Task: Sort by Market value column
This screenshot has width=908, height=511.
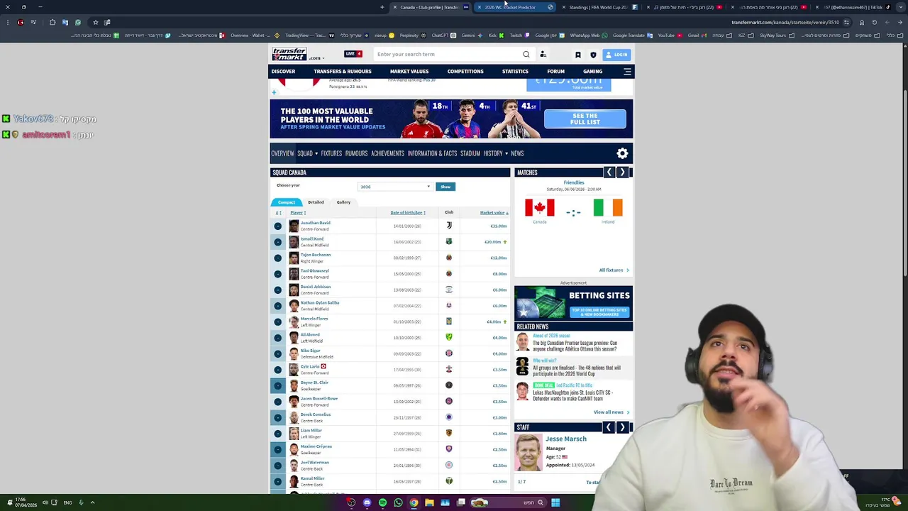Action: 494,212
